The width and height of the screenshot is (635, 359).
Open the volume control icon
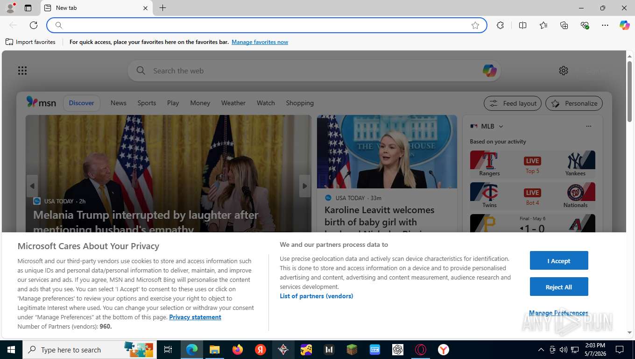563,350
